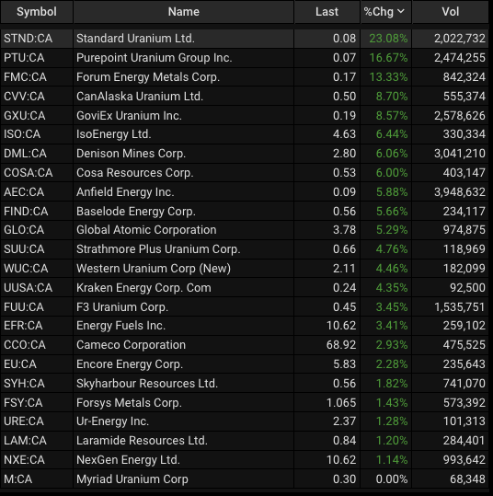Select the ISO:CA symbol

coord(22,134)
